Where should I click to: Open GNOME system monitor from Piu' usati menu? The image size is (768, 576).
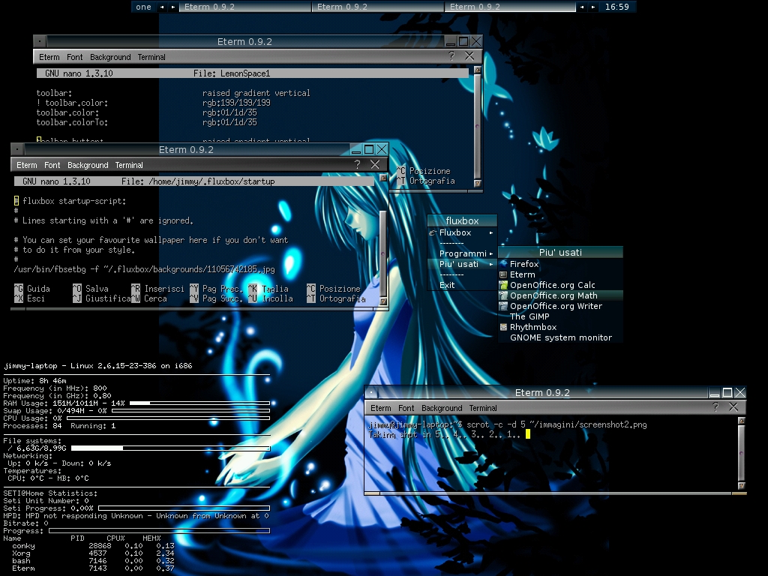point(560,338)
